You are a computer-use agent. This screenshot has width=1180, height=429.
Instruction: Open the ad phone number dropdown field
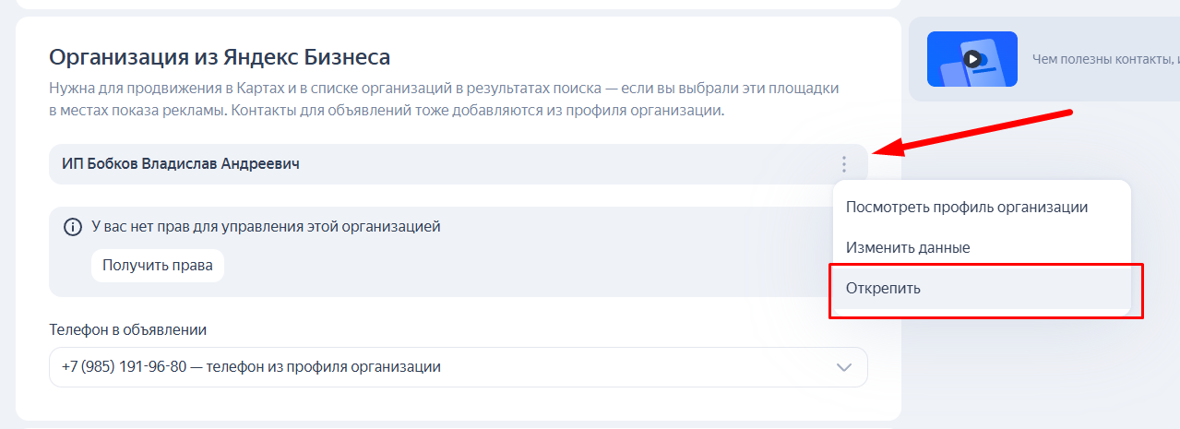458,367
